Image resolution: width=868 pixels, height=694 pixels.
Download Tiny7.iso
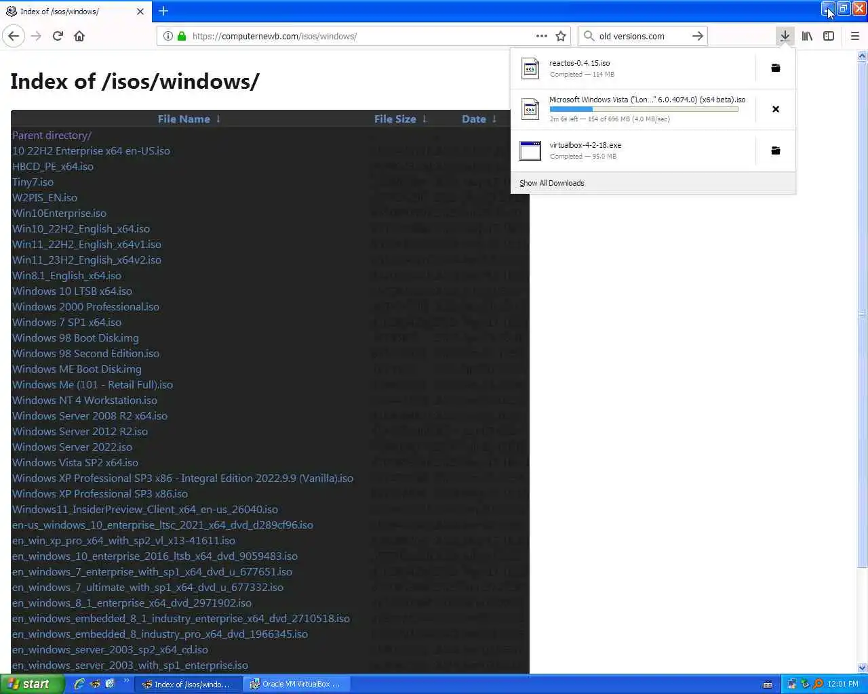coord(33,182)
